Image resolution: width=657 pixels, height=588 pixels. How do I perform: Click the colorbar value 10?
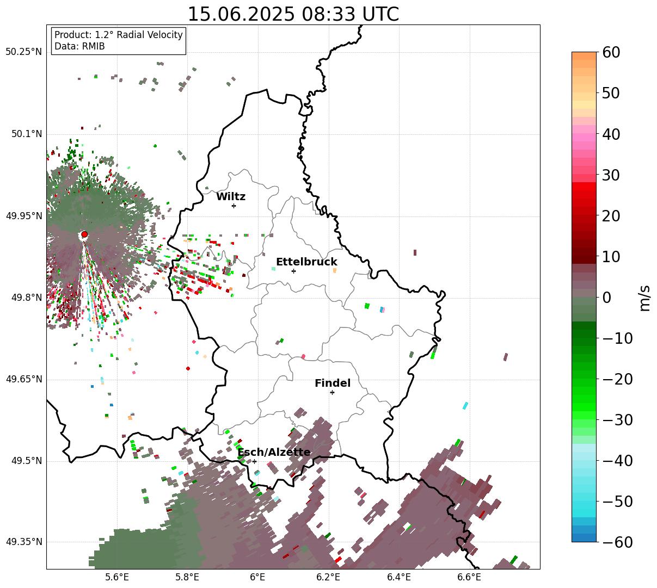611,257
